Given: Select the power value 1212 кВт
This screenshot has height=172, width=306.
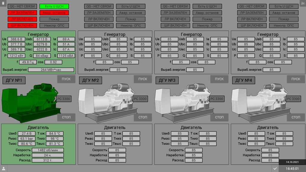Looking at the screenshot, I should [x=16, y=56].
